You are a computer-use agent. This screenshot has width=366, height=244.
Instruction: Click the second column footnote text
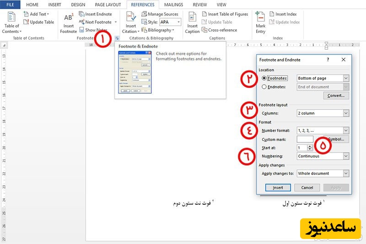point(193,203)
